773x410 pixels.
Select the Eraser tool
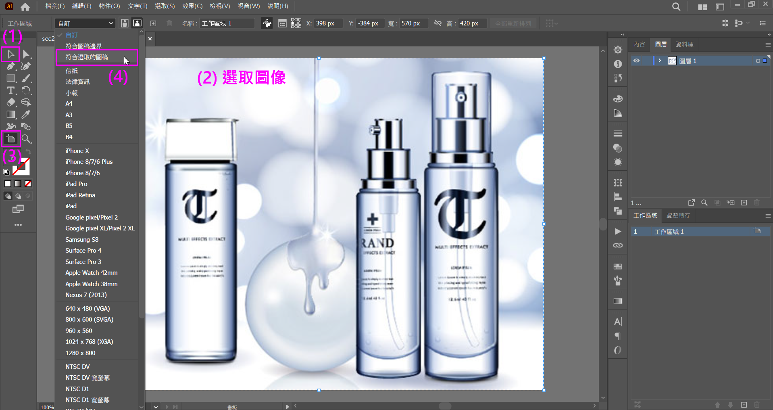[x=11, y=102]
